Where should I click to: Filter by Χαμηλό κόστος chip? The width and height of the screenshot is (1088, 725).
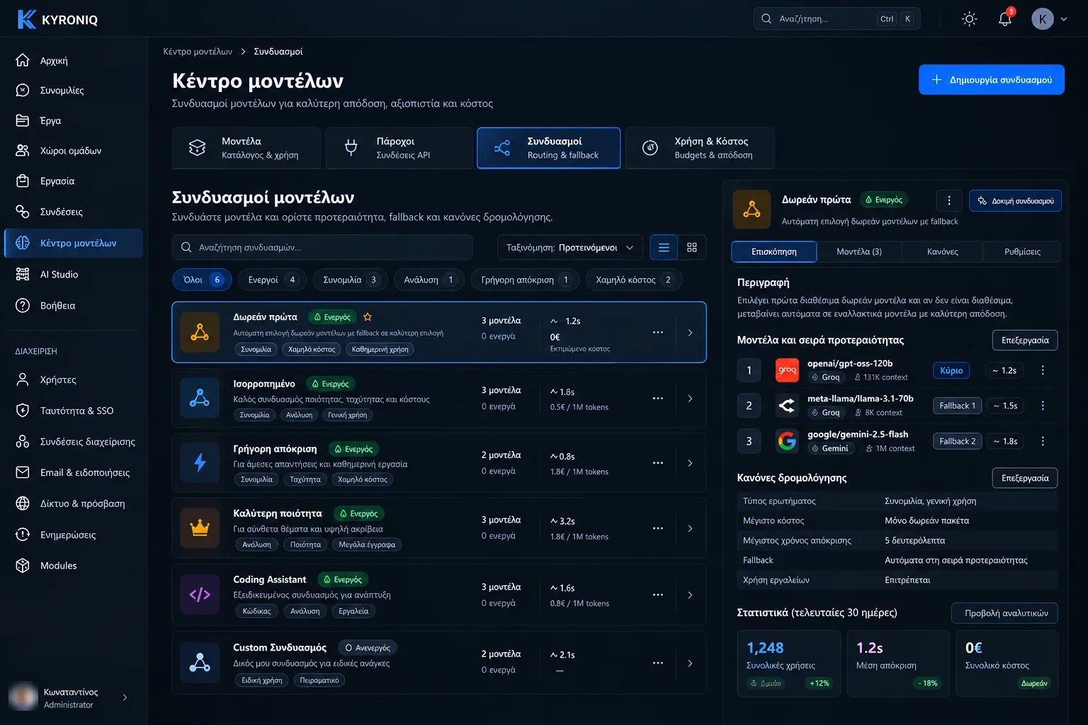[634, 280]
